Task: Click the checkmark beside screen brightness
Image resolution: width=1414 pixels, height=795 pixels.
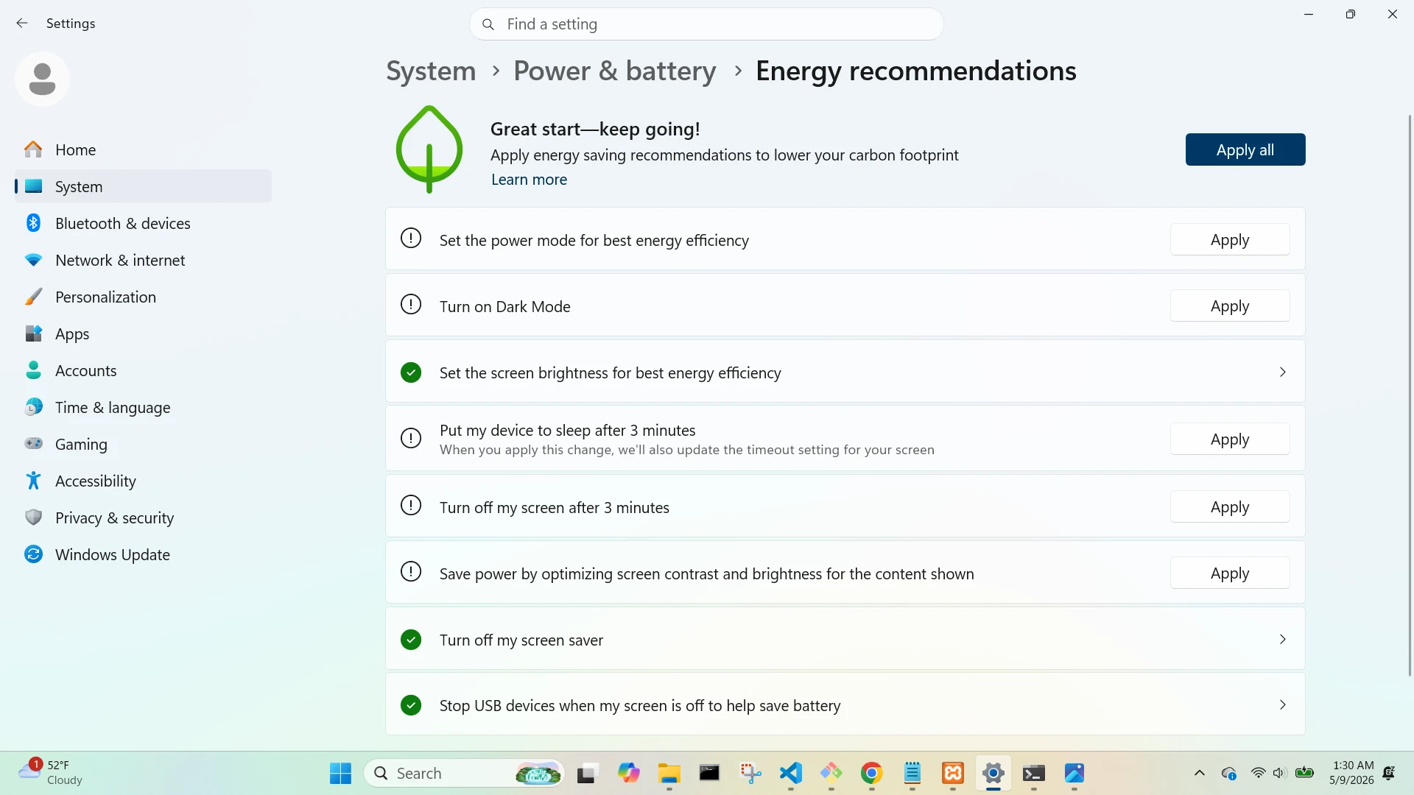Action: (411, 372)
